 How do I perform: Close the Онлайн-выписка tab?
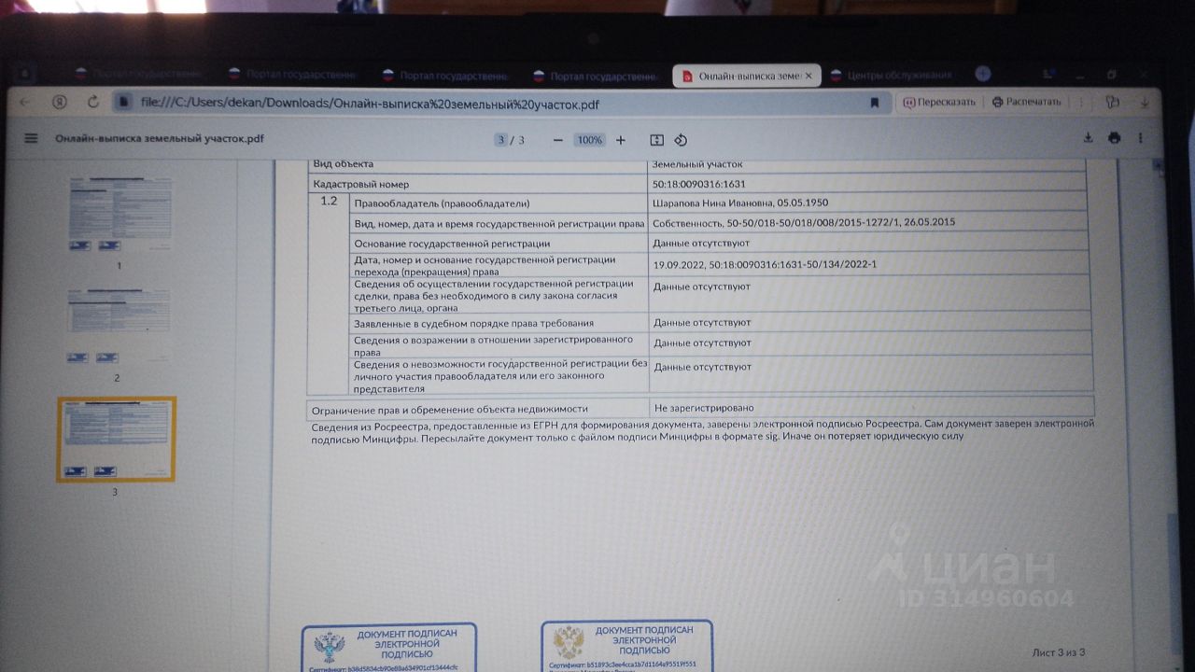tap(808, 76)
